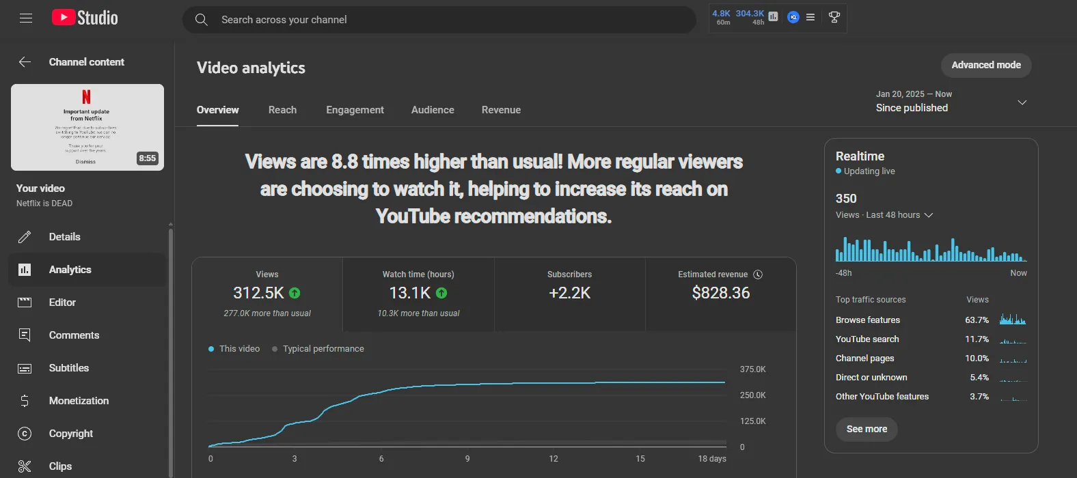Open the extension list menu icon
1077x478 pixels.
coord(810,17)
